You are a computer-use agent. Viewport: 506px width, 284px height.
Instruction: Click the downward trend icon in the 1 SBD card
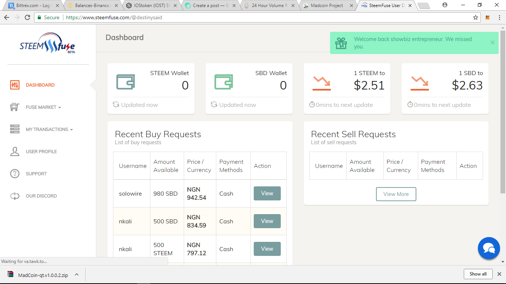pyautogui.click(x=420, y=83)
